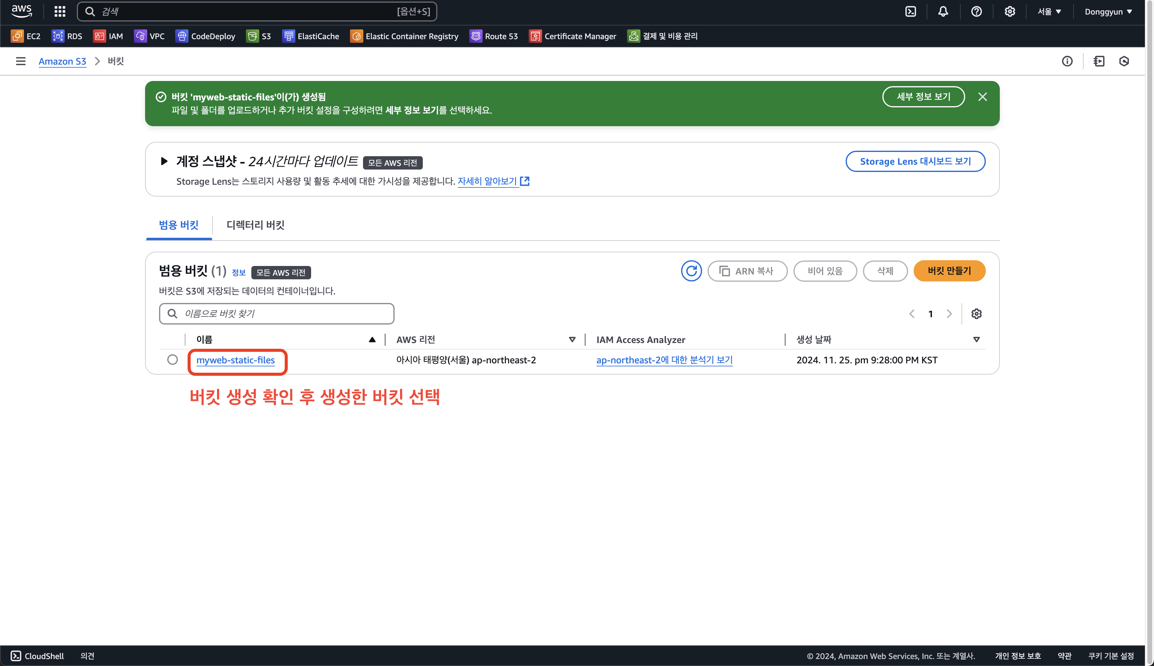Image resolution: width=1154 pixels, height=666 pixels.
Task: Open IAM shortcut in favorites bar
Action: (x=108, y=36)
